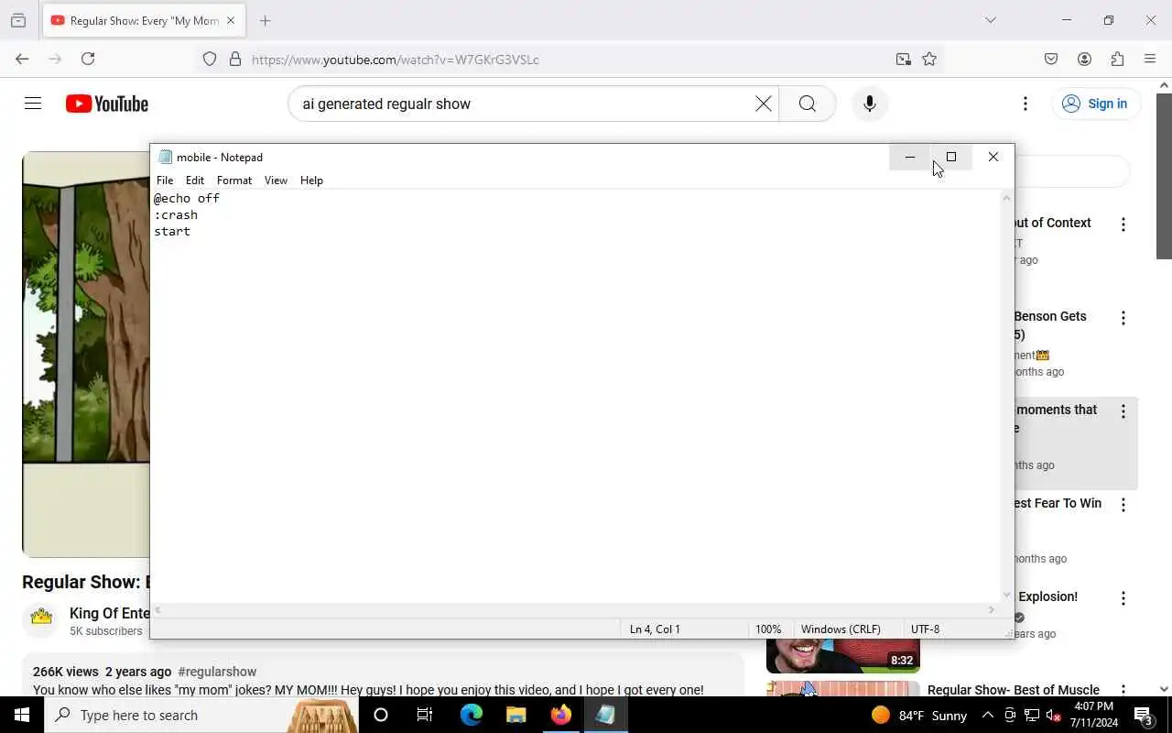Screen dimensions: 1172x733
Task: Open the list all tabs dropdown
Action: click(990, 20)
